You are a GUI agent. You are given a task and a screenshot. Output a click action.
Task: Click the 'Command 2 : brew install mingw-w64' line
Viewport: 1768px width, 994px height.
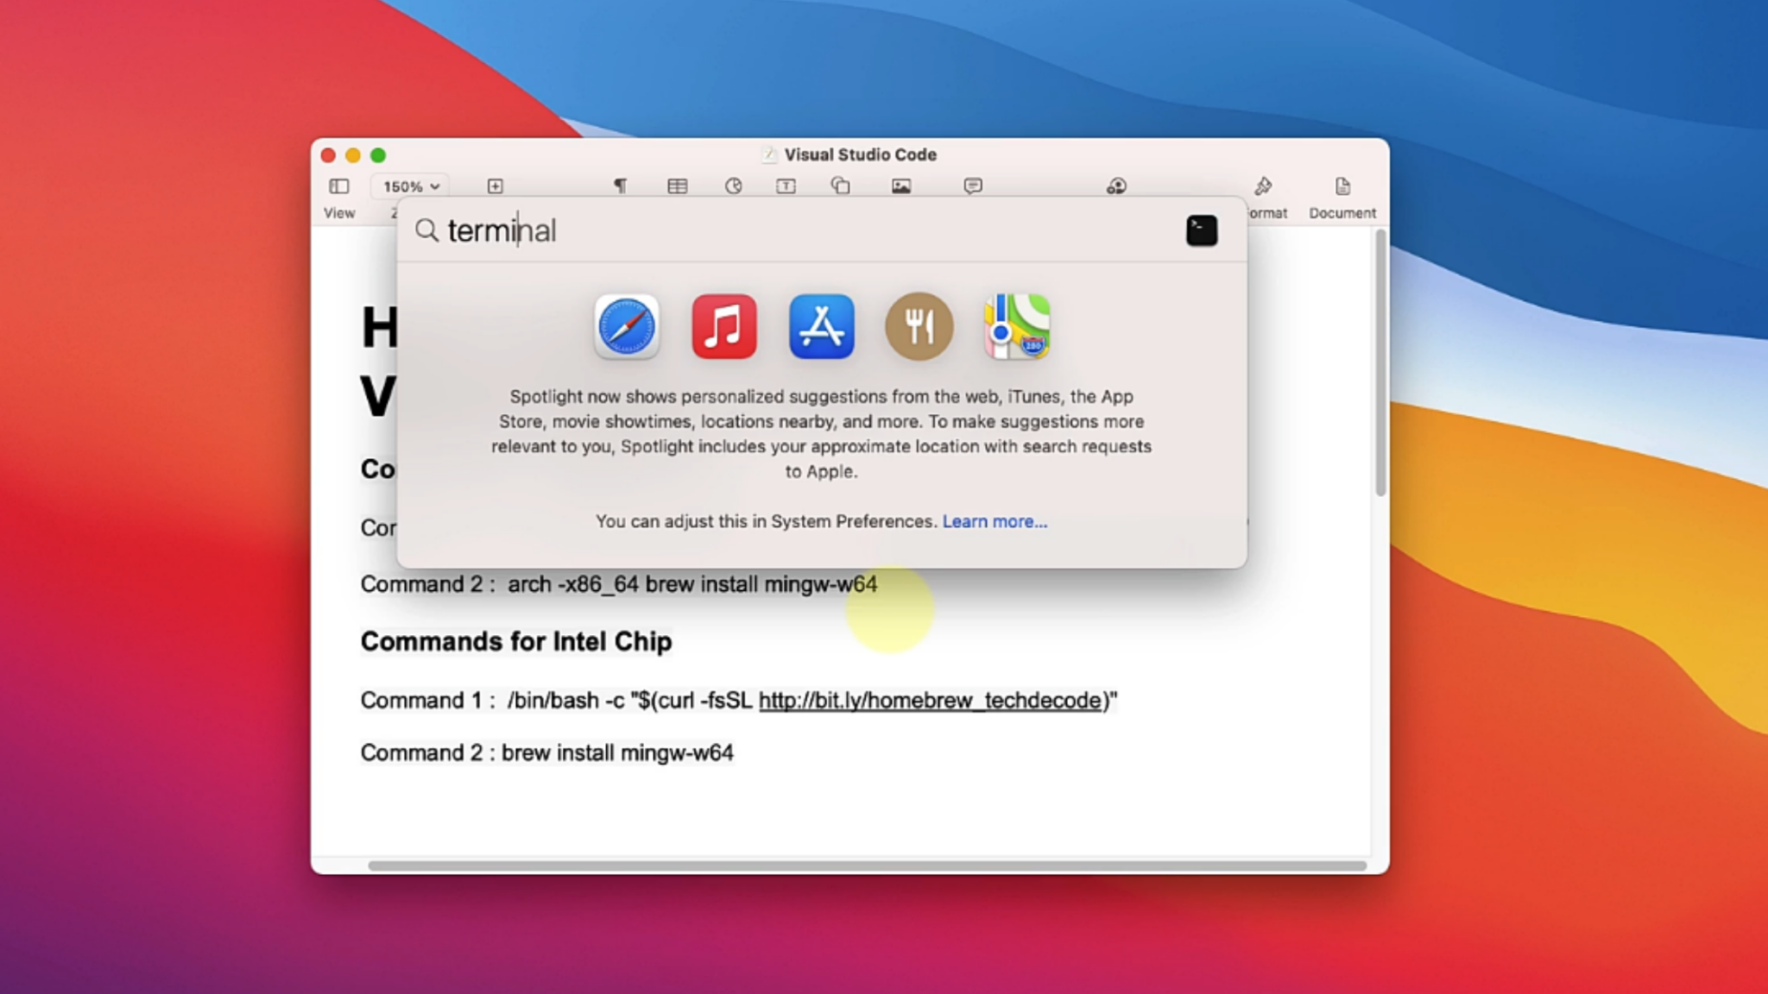pos(547,753)
